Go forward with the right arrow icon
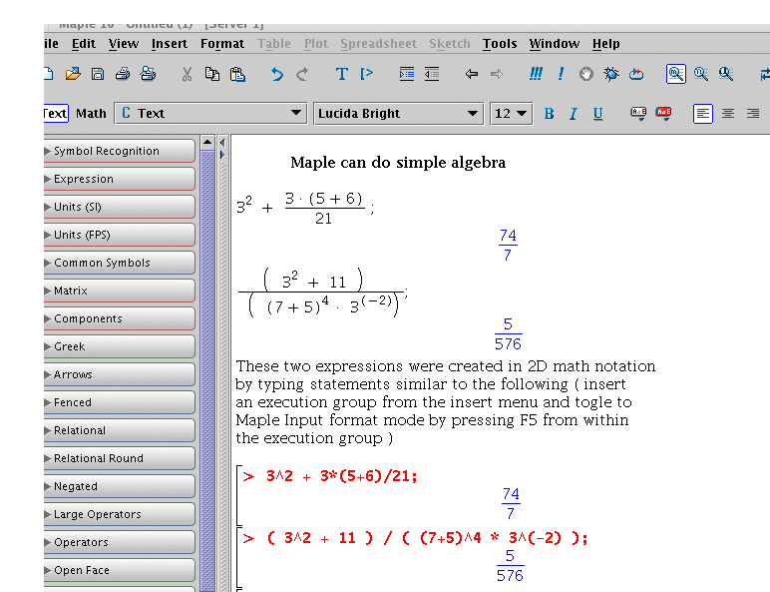770x592 pixels. (497, 74)
